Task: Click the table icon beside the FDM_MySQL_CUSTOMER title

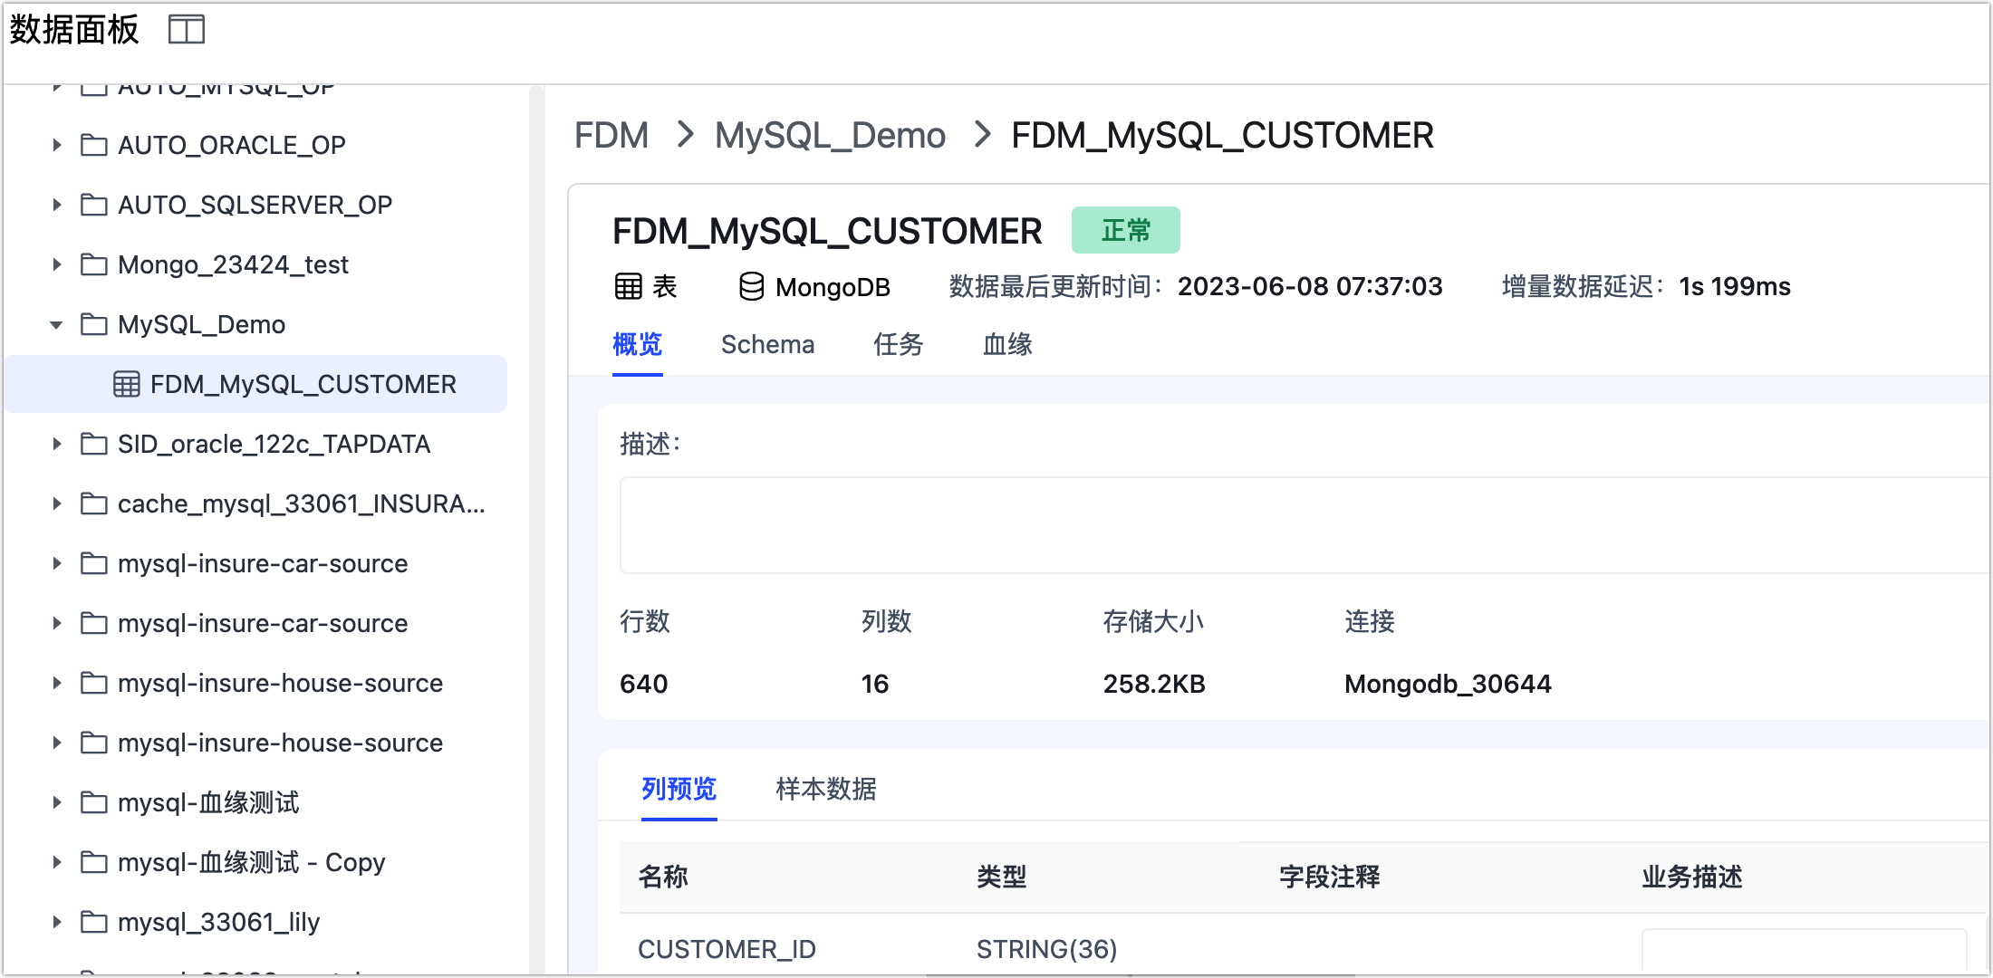Action: point(629,285)
